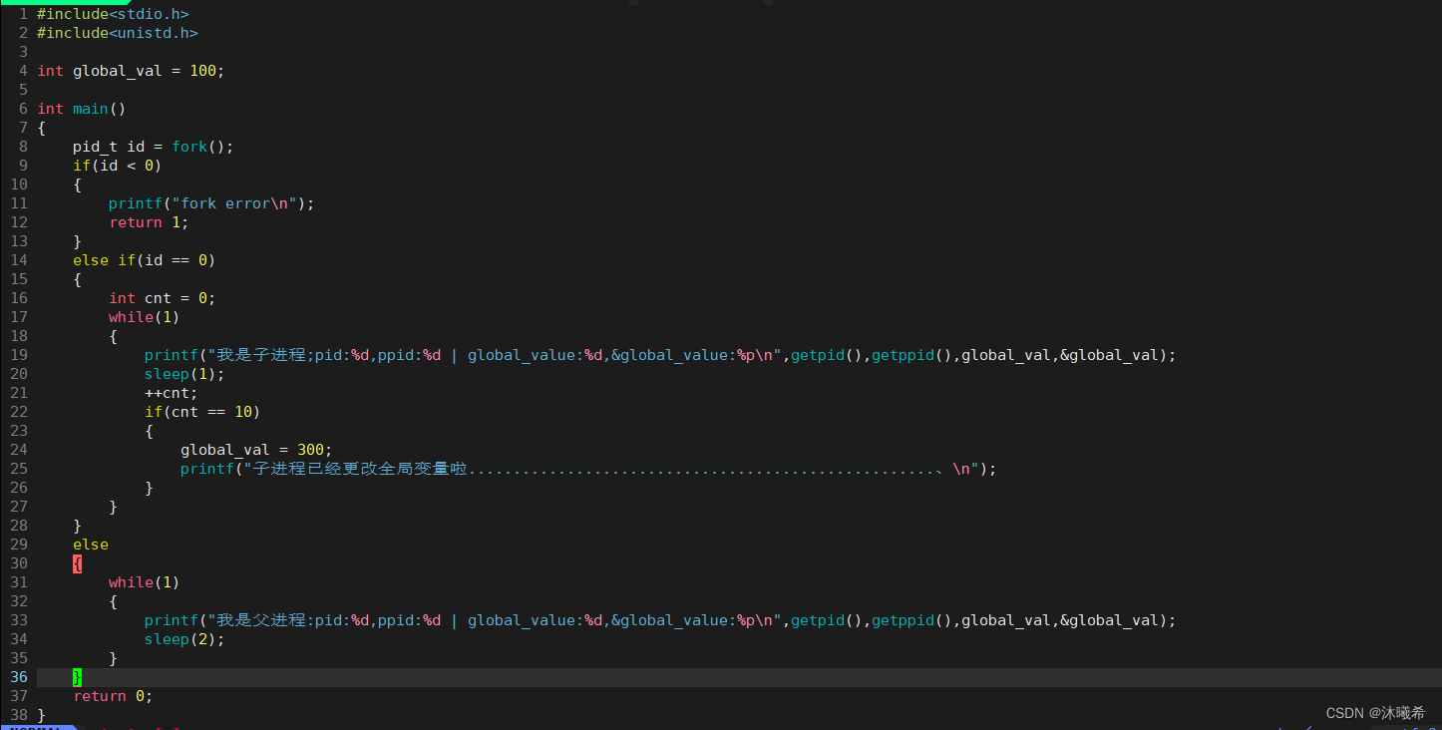Click "return 0;" on line 37
Viewport: 1442px width, 730px height.
click(113, 696)
